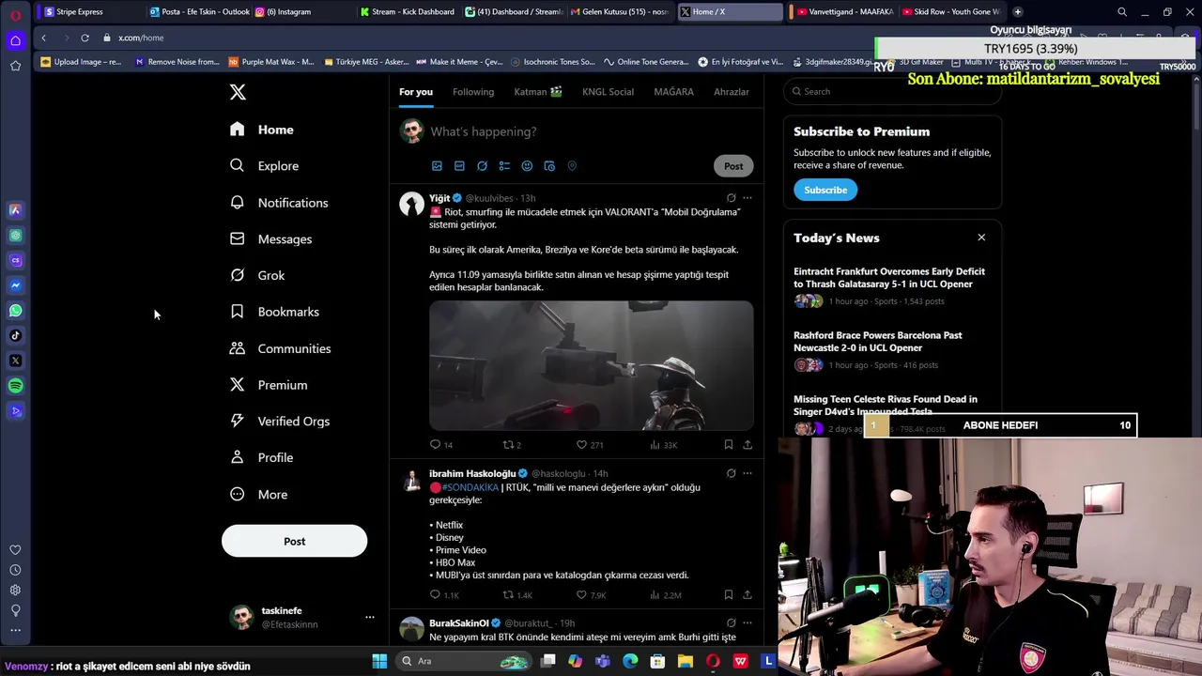This screenshot has height=676, width=1202.
Task: Click the Grok enhance icon in composer
Action: pos(482,166)
